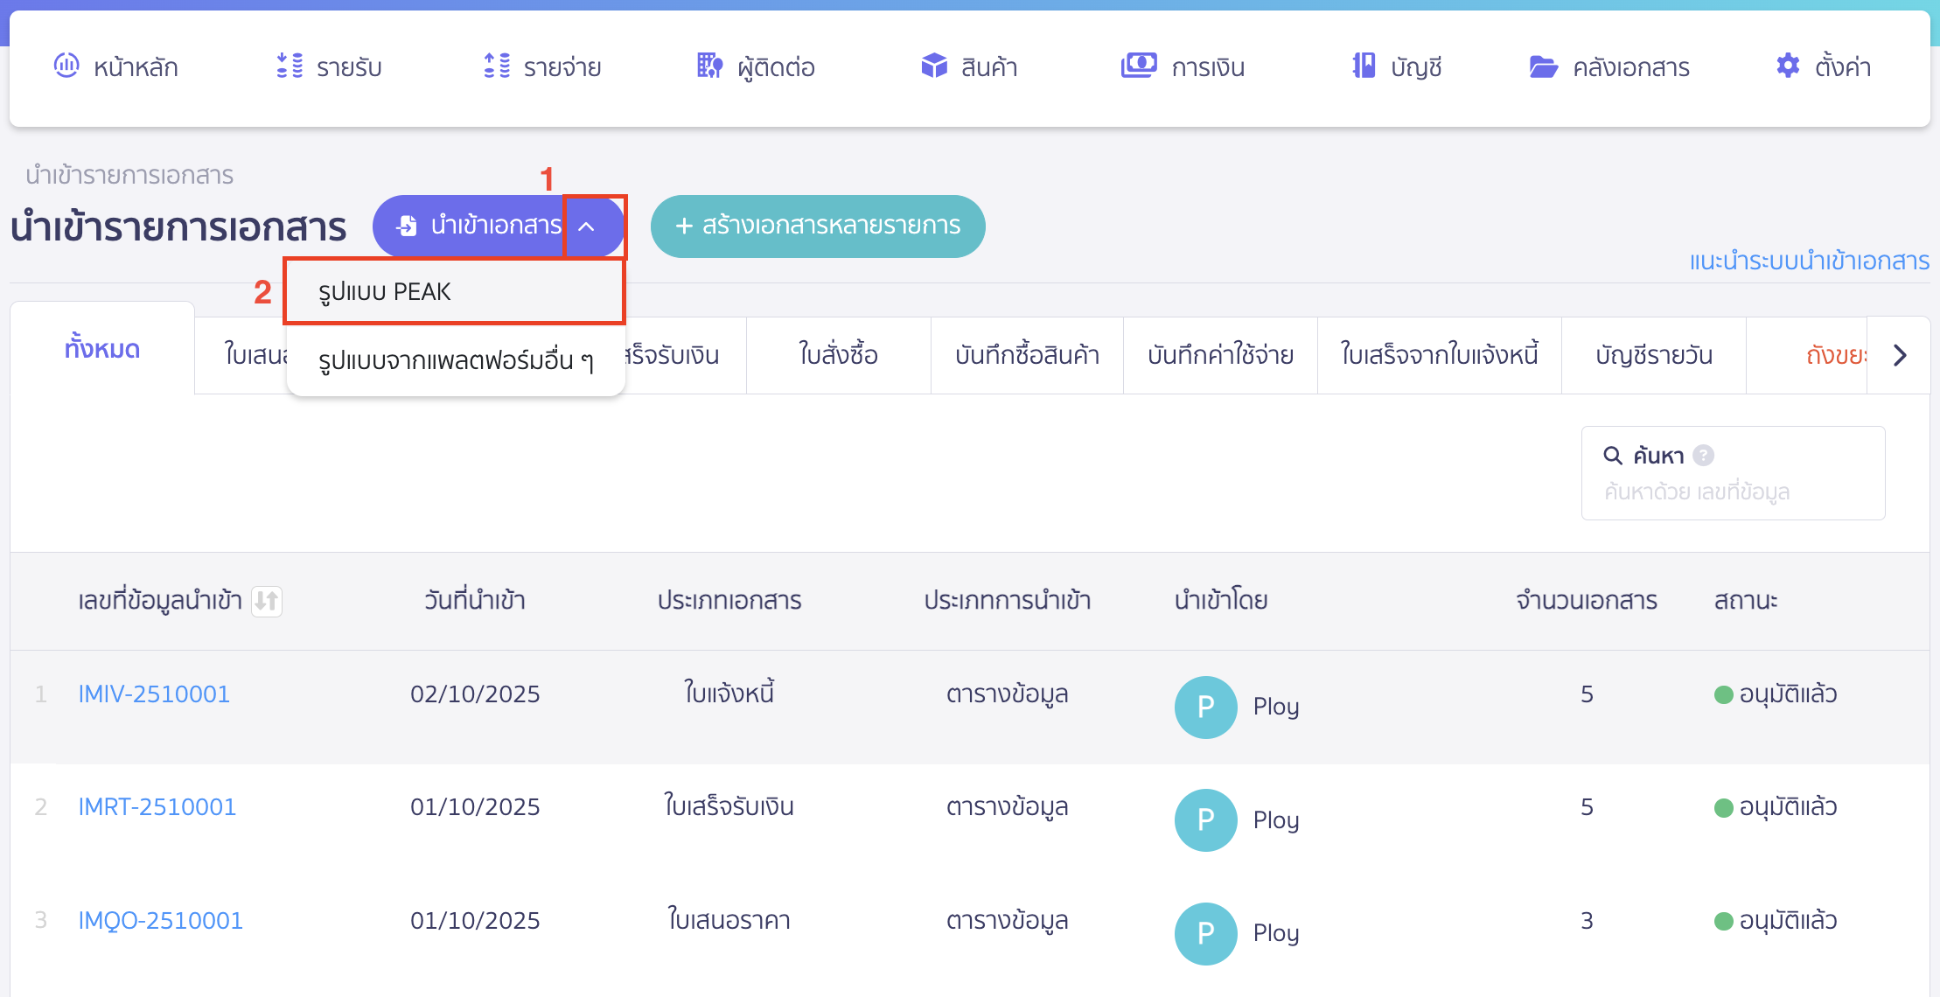Click the magnifier icon beside ค้นหา

[1612, 455]
